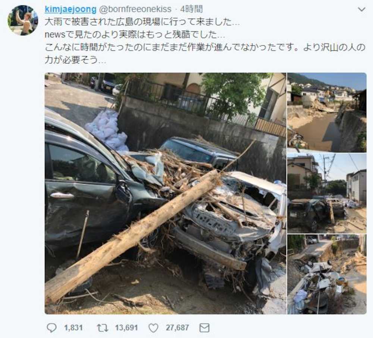Open the @bornfreeonekiss handle link

pyautogui.click(x=135, y=9)
